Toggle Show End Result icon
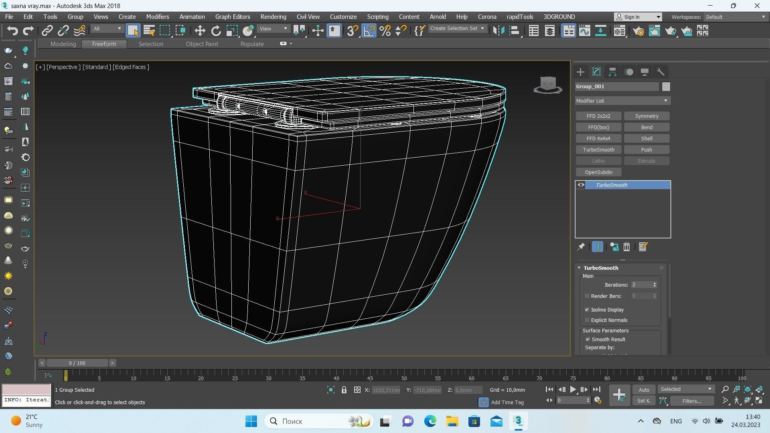The height and width of the screenshot is (433, 770). coord(597,247)
